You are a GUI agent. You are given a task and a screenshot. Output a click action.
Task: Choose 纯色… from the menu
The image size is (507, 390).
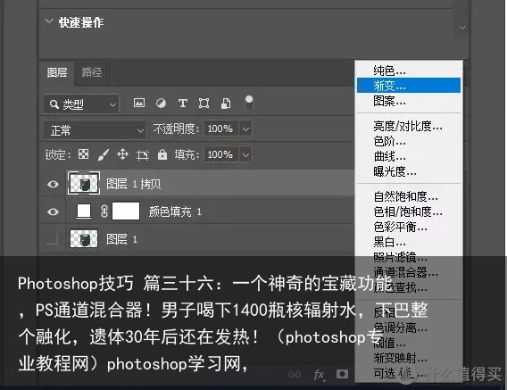[x=409, y=71]
